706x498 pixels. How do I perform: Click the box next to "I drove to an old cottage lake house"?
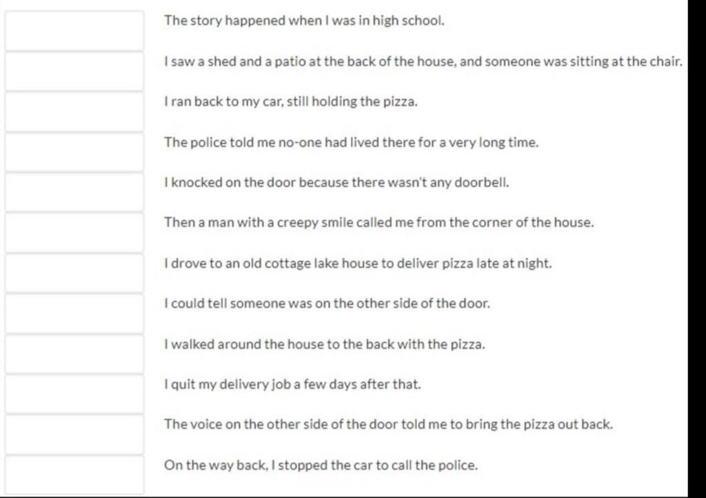click(74, 273)
